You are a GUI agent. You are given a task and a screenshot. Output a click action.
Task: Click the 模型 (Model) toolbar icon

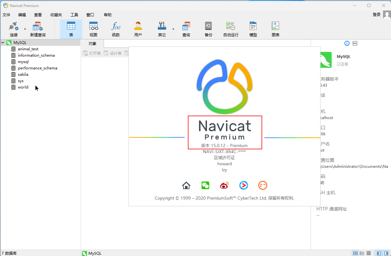[x=253, y=29]
